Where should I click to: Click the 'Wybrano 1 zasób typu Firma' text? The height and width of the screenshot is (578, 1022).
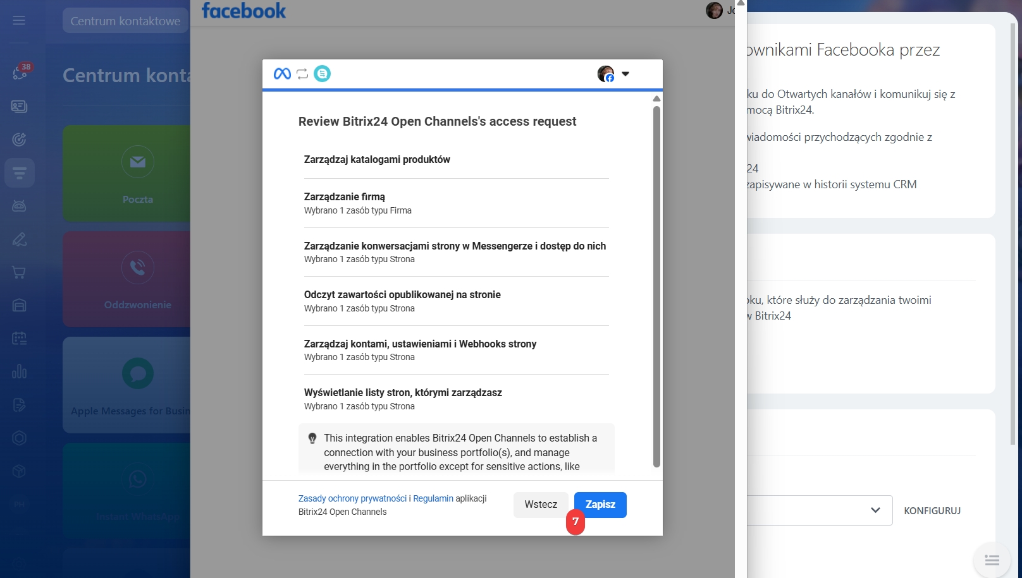(358, 211)
